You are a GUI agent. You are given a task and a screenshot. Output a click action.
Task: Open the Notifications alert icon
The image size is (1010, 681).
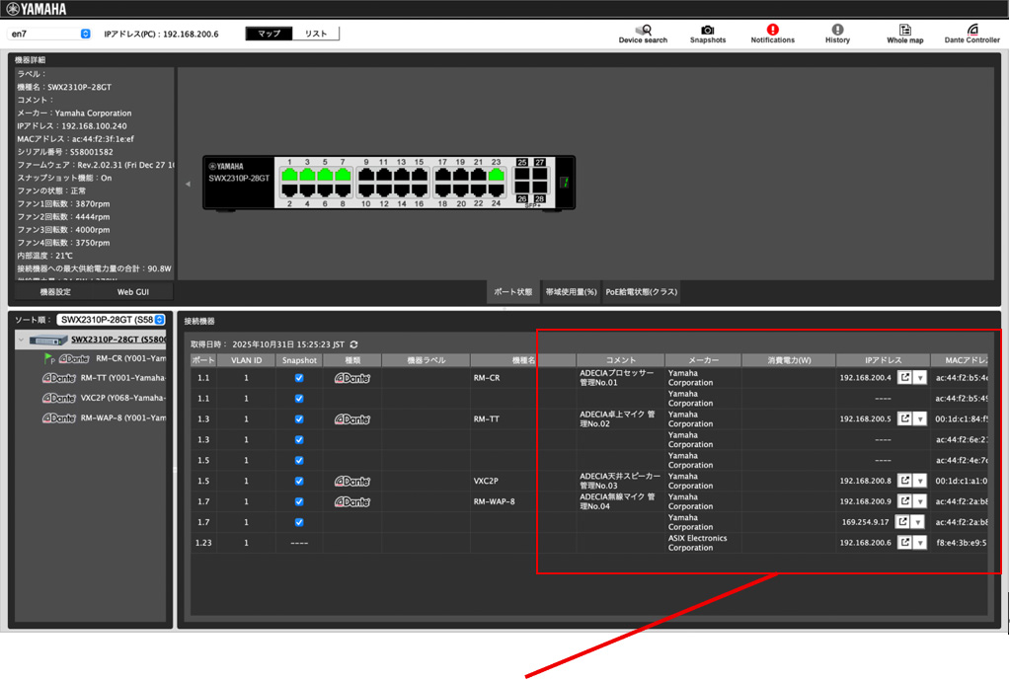[x=772, y=34]
